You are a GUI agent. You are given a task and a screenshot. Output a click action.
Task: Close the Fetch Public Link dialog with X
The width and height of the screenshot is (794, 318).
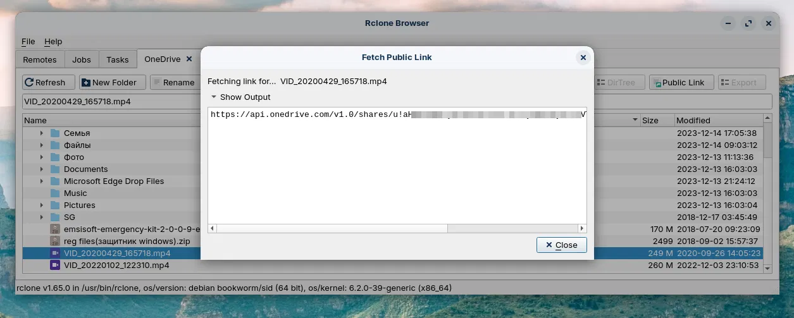(x=583, y=58)
